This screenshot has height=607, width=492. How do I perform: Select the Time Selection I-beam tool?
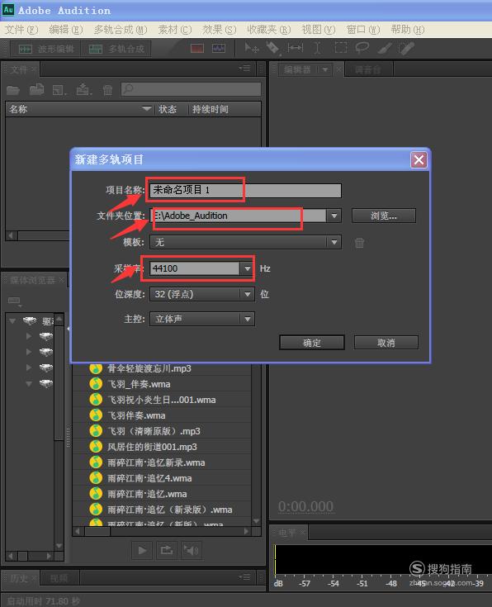coord(317,48)
